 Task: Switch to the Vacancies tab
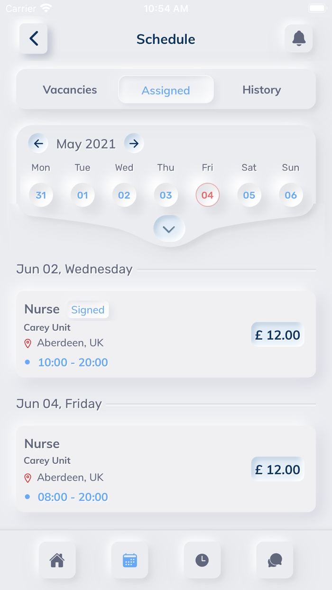coord(70,89)
